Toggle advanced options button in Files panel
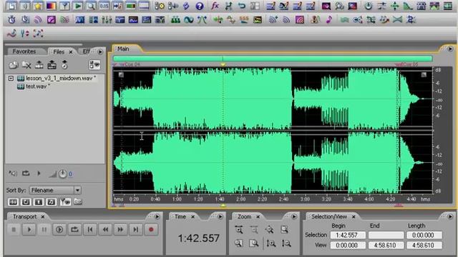 pyautogui.click(x=94, y=65)
